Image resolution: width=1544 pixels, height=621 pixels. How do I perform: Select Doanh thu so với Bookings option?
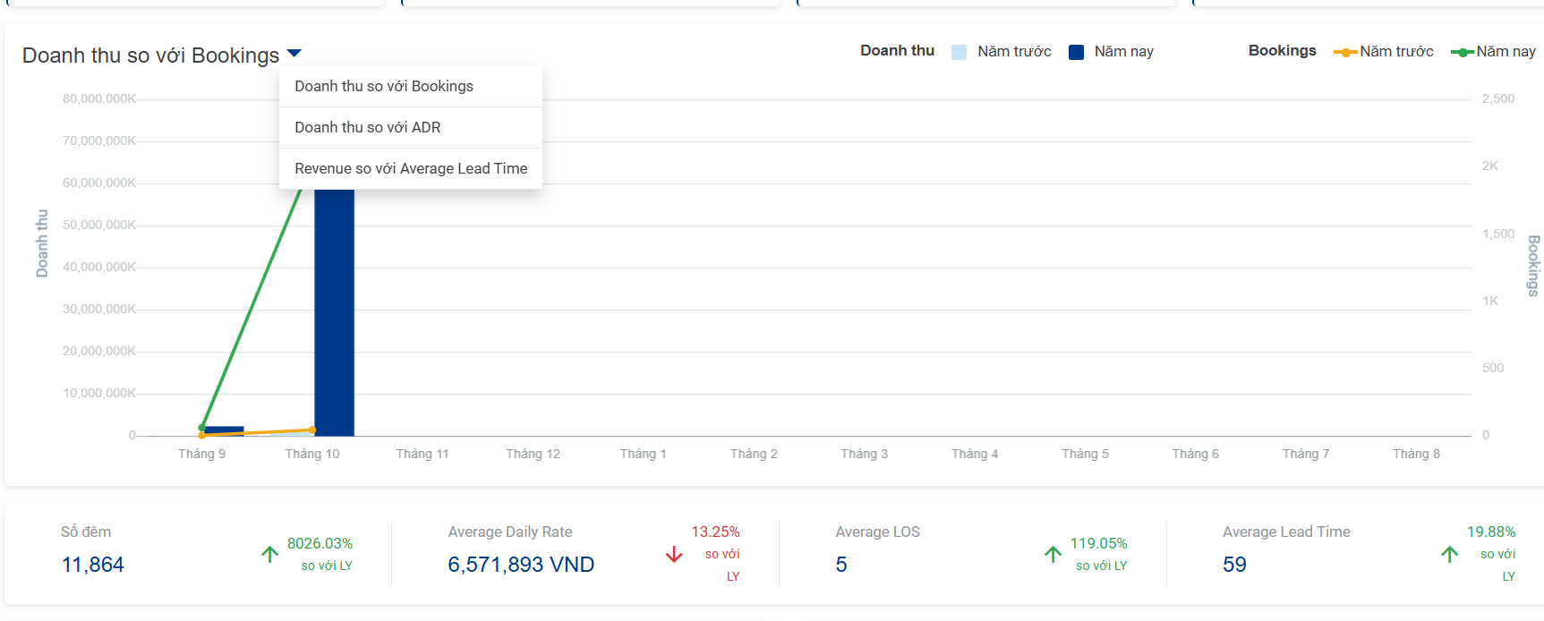coord(411,86)
